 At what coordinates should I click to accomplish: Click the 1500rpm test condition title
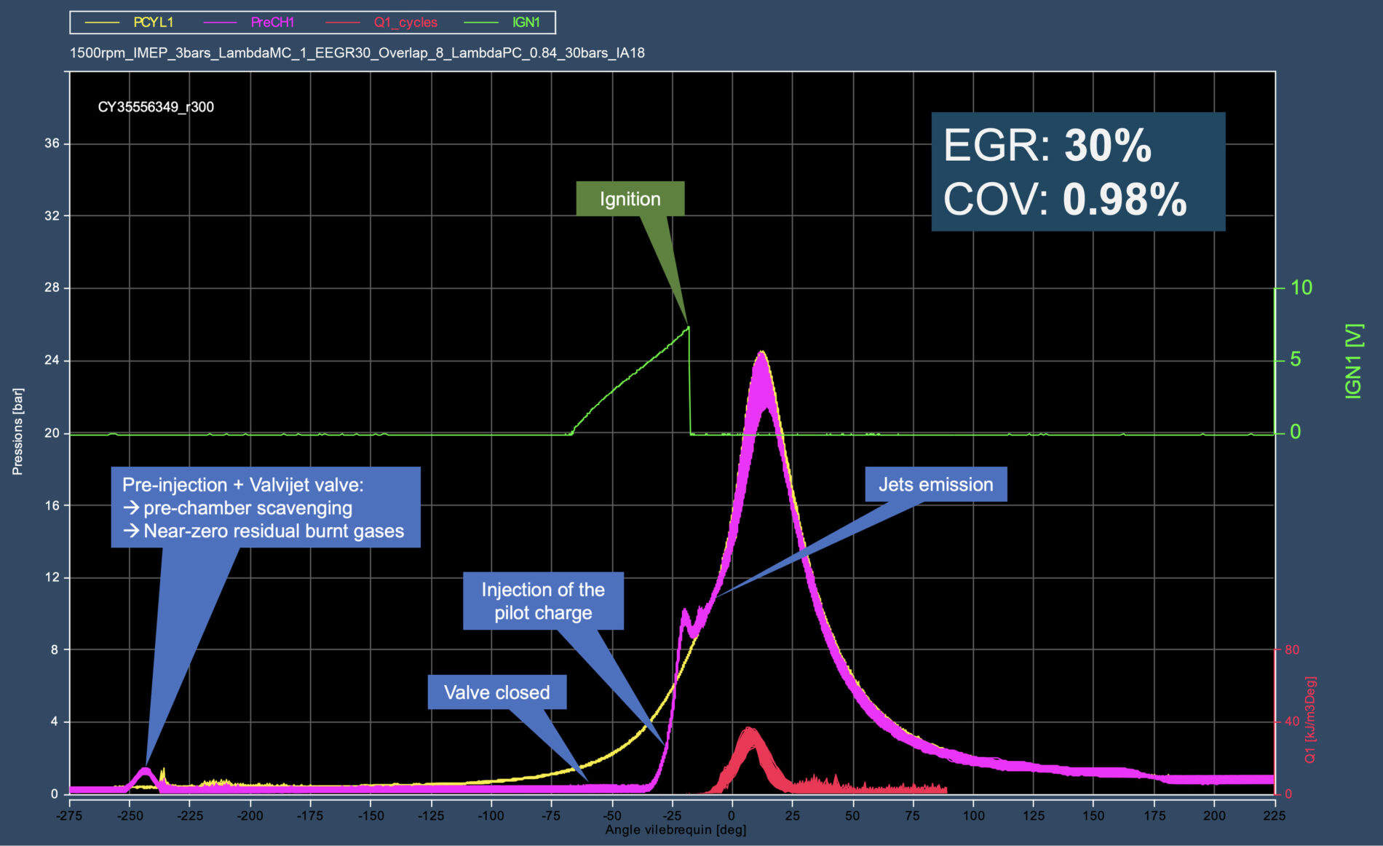click(x=357, y=53)
